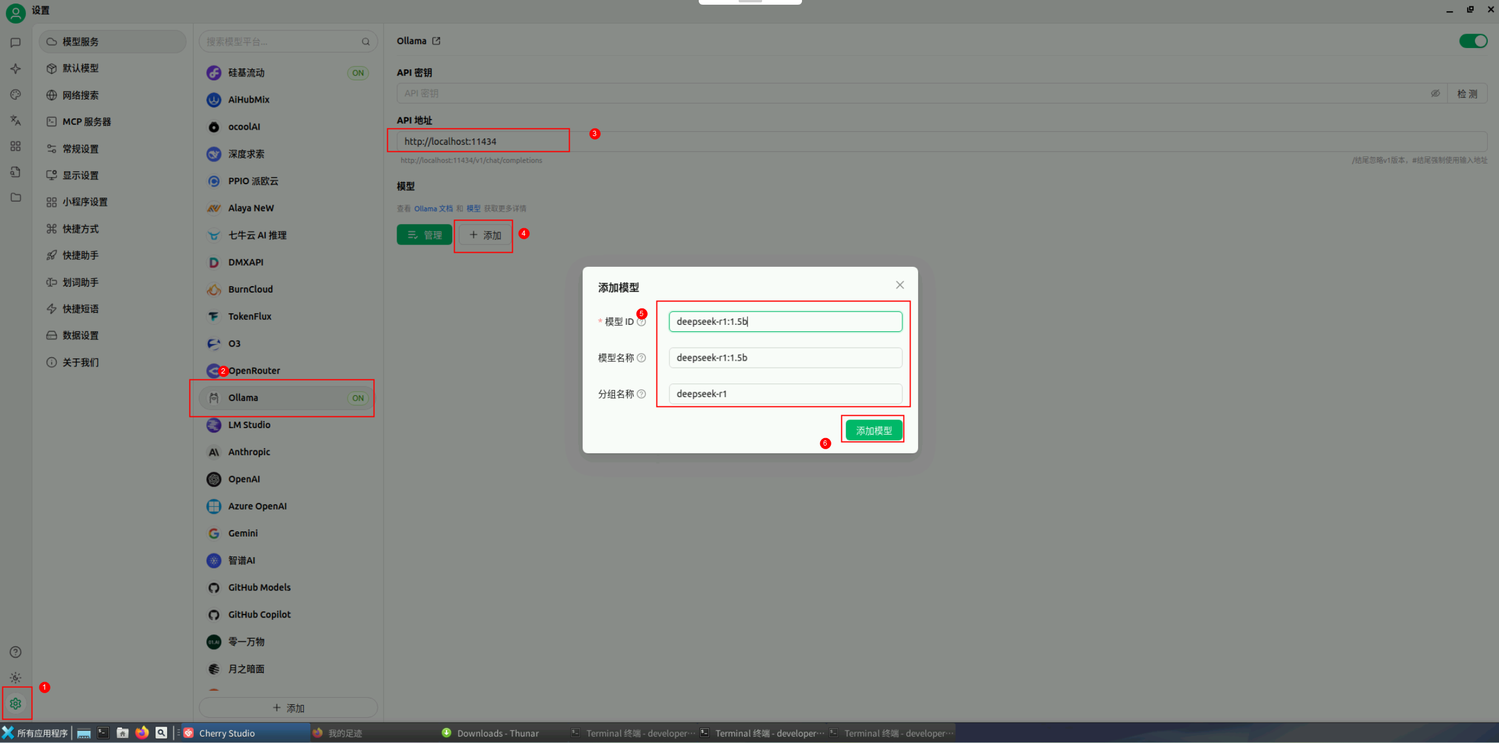This screenshot has height=743, width=1499.
Task: Toggle API key visibility eye icon
Action: tap(1435, 93)
